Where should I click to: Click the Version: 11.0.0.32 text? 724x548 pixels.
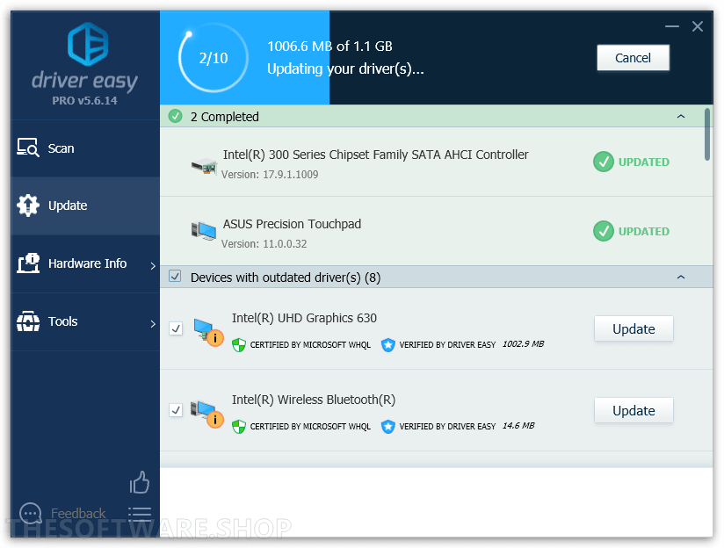click(x=264, y=244)
